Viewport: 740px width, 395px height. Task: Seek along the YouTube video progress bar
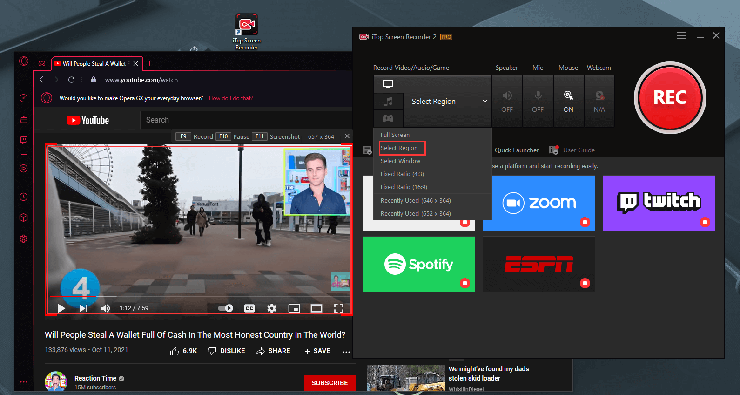tap(200, 296)
